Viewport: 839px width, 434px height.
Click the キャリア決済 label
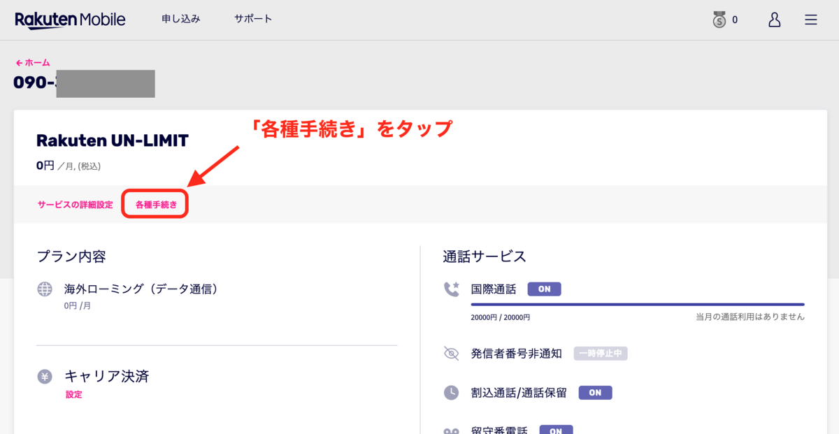pos(107,377)
